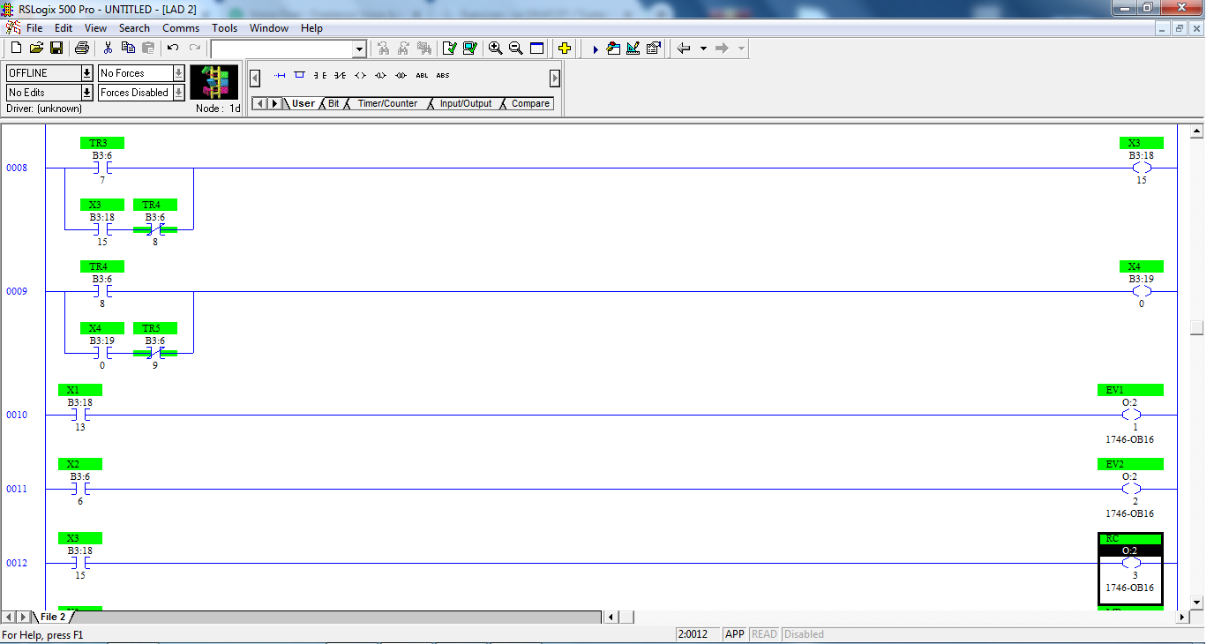Select the Output Latch instruction icon
This screenshot has height=644, width=1214.
pyautogui.click(x=379, y=75)
